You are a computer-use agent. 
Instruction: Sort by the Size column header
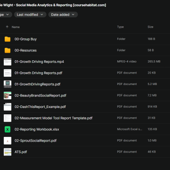point(150,27)
